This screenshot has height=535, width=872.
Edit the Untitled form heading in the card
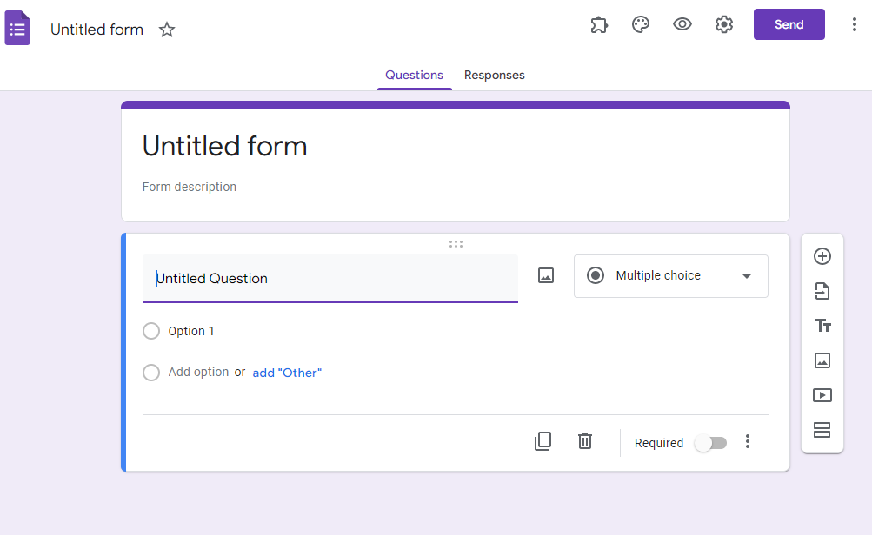click(x=224, y=146)
